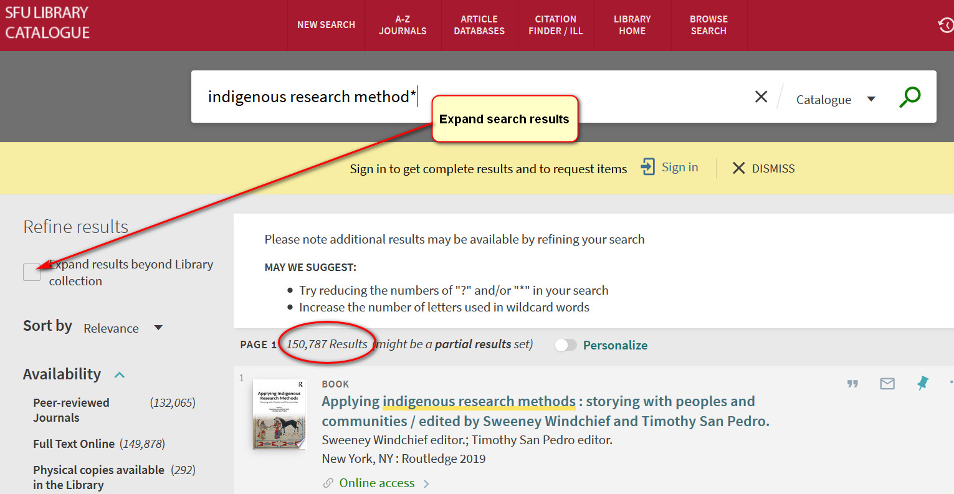Check Expand results beyond Library collection
The height and width of the screenshot is (494, 954).
(32, 272)
